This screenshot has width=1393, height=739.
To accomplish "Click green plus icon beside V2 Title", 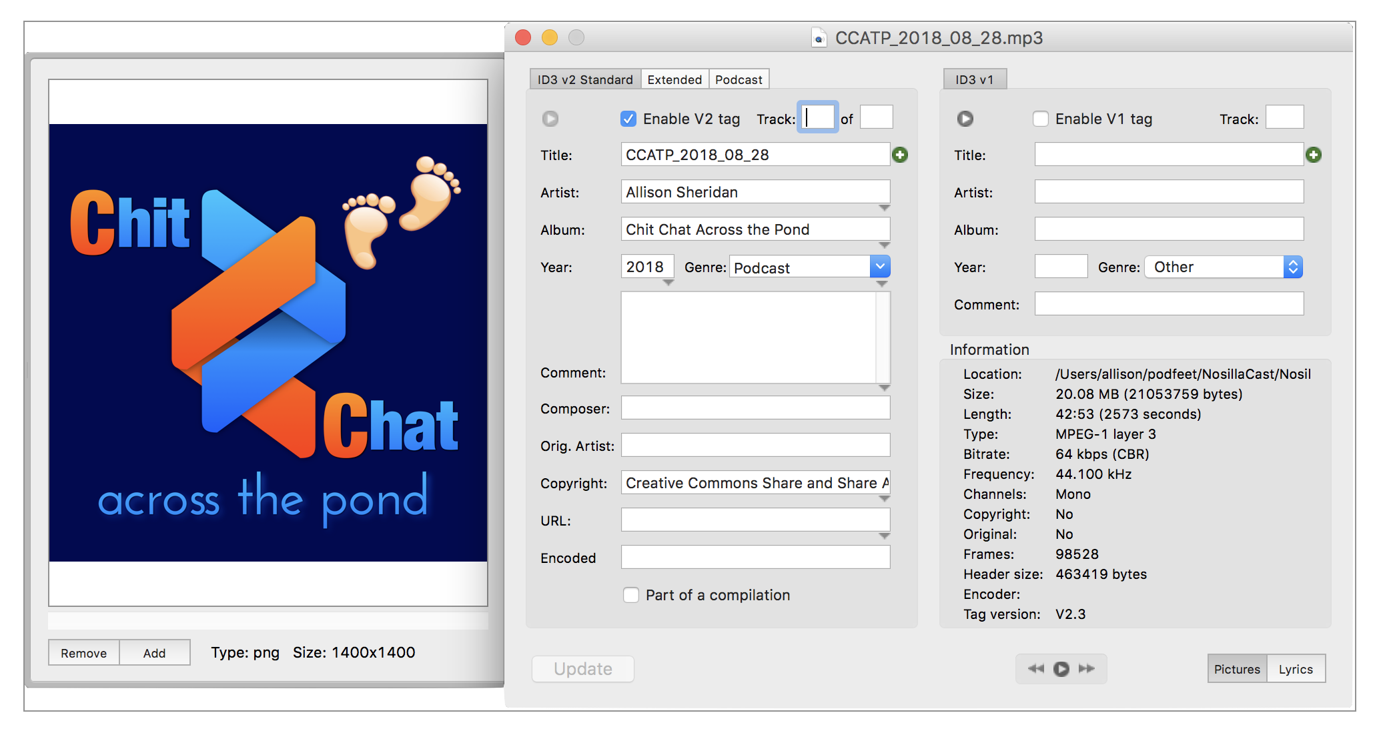I will (x=900, y=155).
